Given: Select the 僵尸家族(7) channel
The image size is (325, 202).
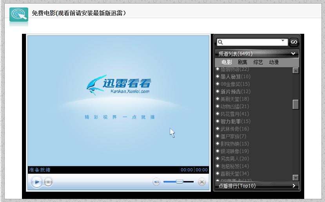Looking at the screenshot, I should tap(233, 136).
